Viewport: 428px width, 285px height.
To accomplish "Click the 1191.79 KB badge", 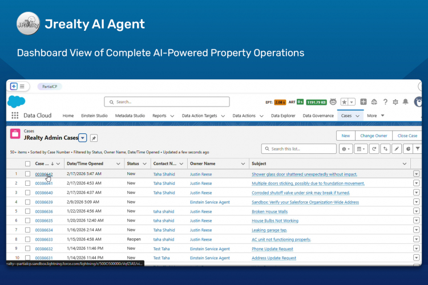I will (x=316, y=102).
